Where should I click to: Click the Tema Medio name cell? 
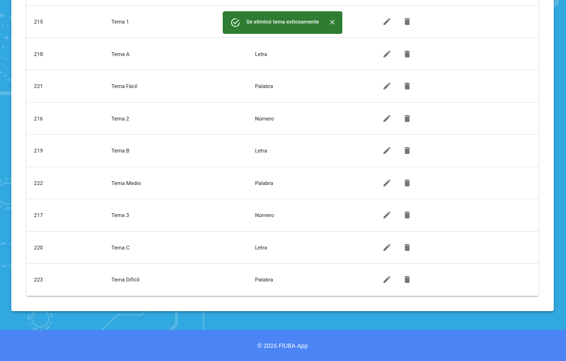[126, 183]
